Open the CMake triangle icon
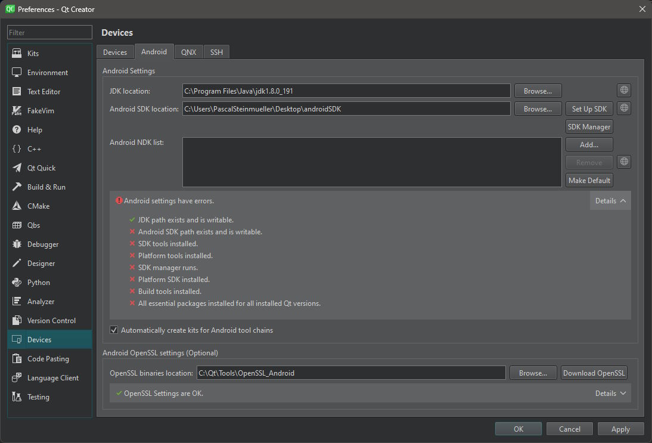Viewport: 652px width, 443px height. (17, 206)
